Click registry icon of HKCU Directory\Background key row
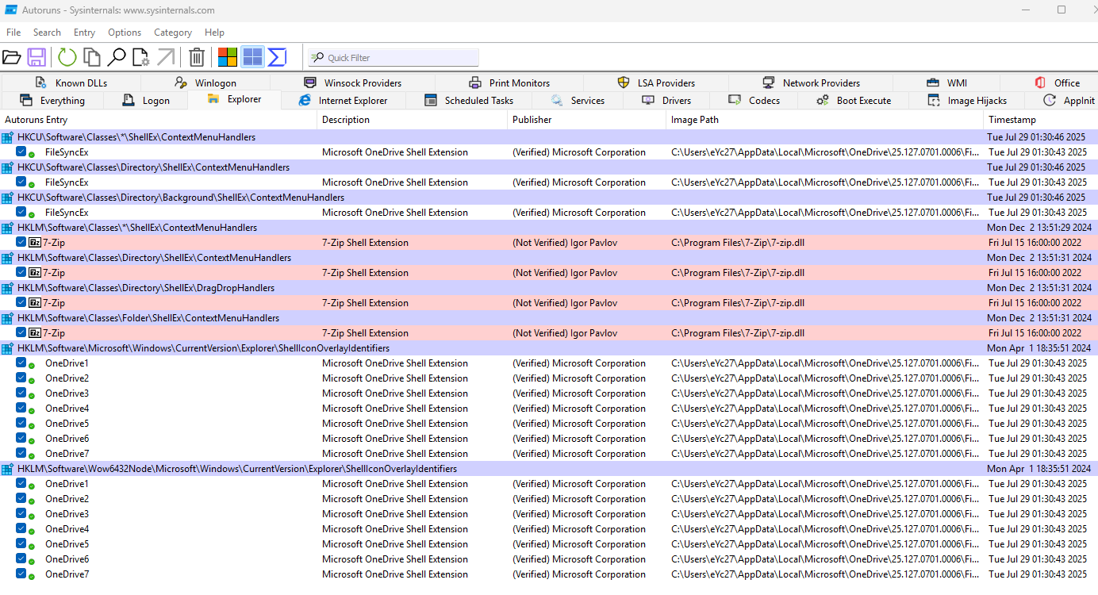The height and width of the screenshot is (595, 1098). click(8, 198)
